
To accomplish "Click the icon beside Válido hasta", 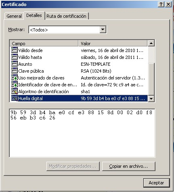I will (15, 57).
